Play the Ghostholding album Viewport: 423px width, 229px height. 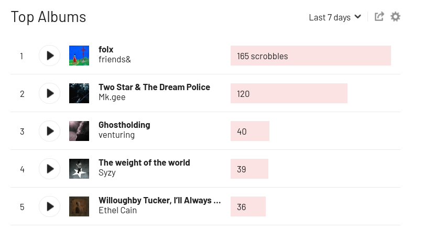(x=50, y=131)
